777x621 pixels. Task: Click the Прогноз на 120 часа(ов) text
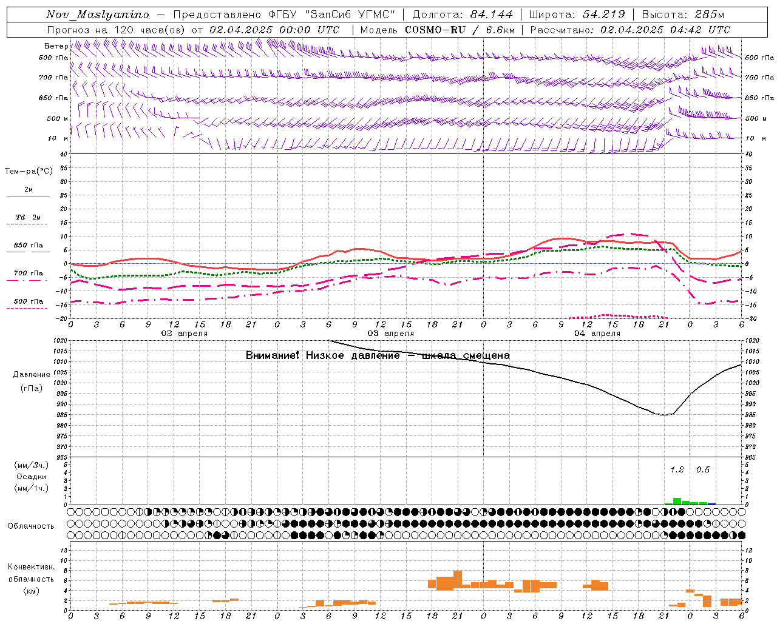(117, 30)
